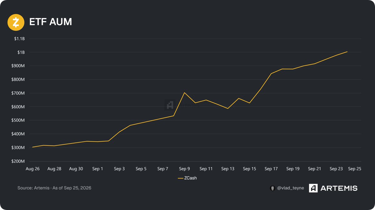The image size is (375, 210).
Task: Click the ZCash legend label
Action: click(x=191, y=178)
